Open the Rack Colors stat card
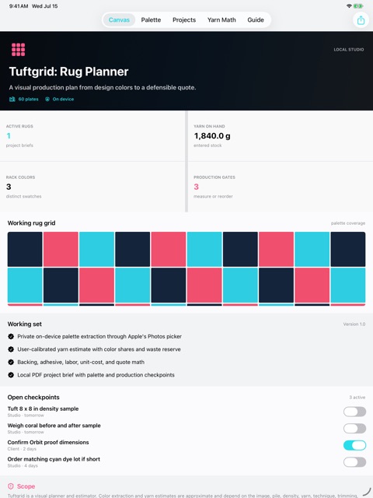 tap(92, 187)
